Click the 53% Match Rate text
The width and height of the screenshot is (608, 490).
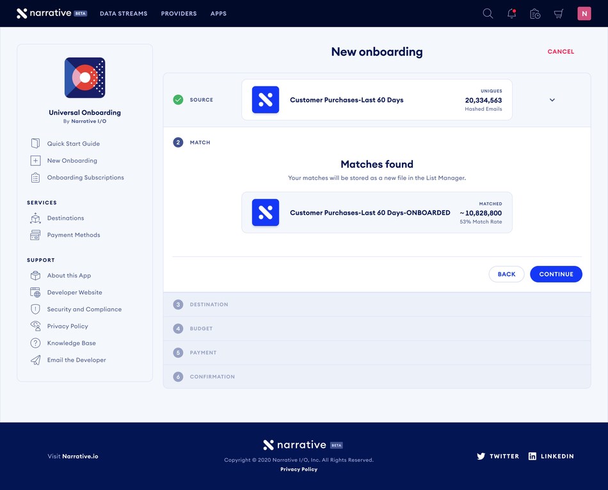tap(481, 222)
